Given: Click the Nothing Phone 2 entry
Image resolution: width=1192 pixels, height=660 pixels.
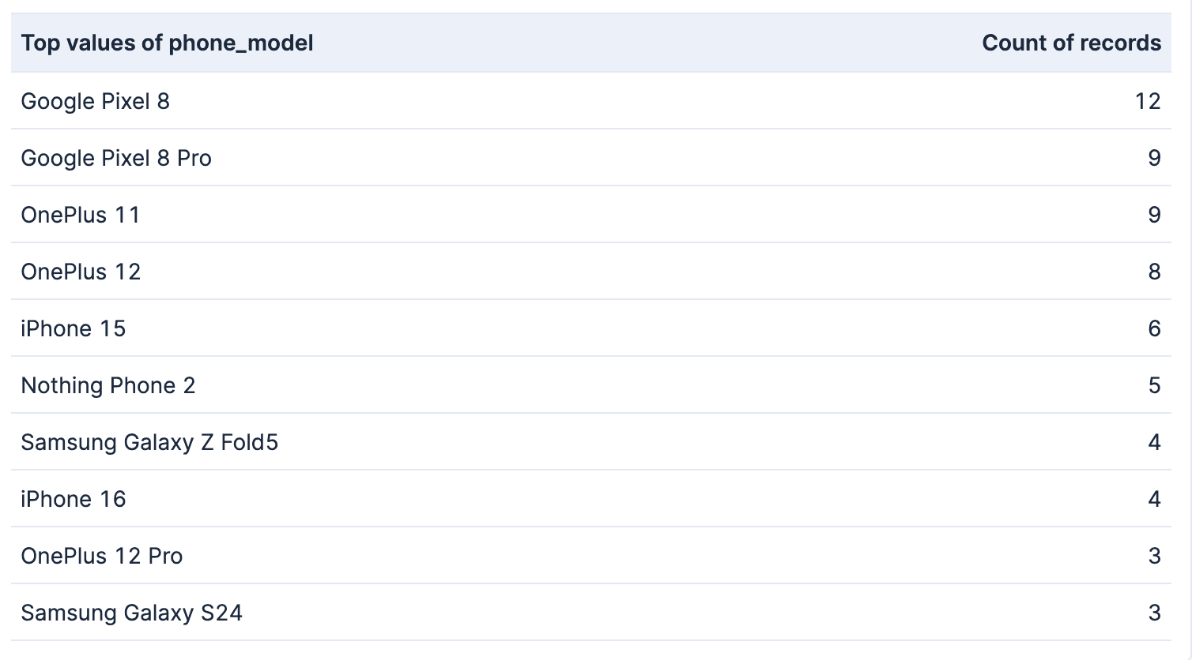Looking at the screenshot, I should click(x=108, y=385).
